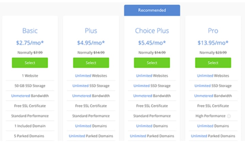Click the $13.95/mo* Pro price

click(x=213, y=43)
